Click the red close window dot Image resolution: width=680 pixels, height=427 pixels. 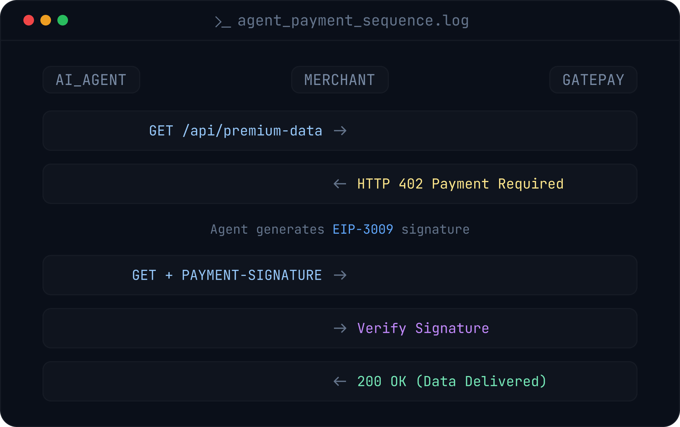[29, 20]
